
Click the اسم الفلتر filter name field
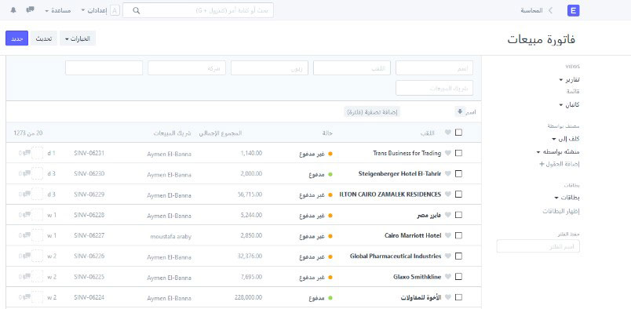[538, 246]
